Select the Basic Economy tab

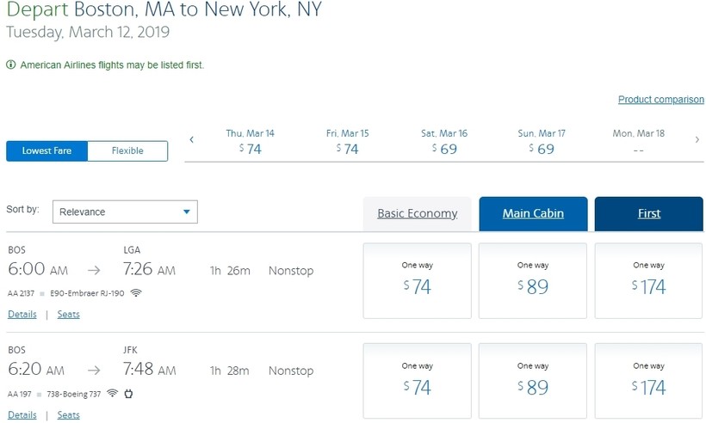(418, 213)
